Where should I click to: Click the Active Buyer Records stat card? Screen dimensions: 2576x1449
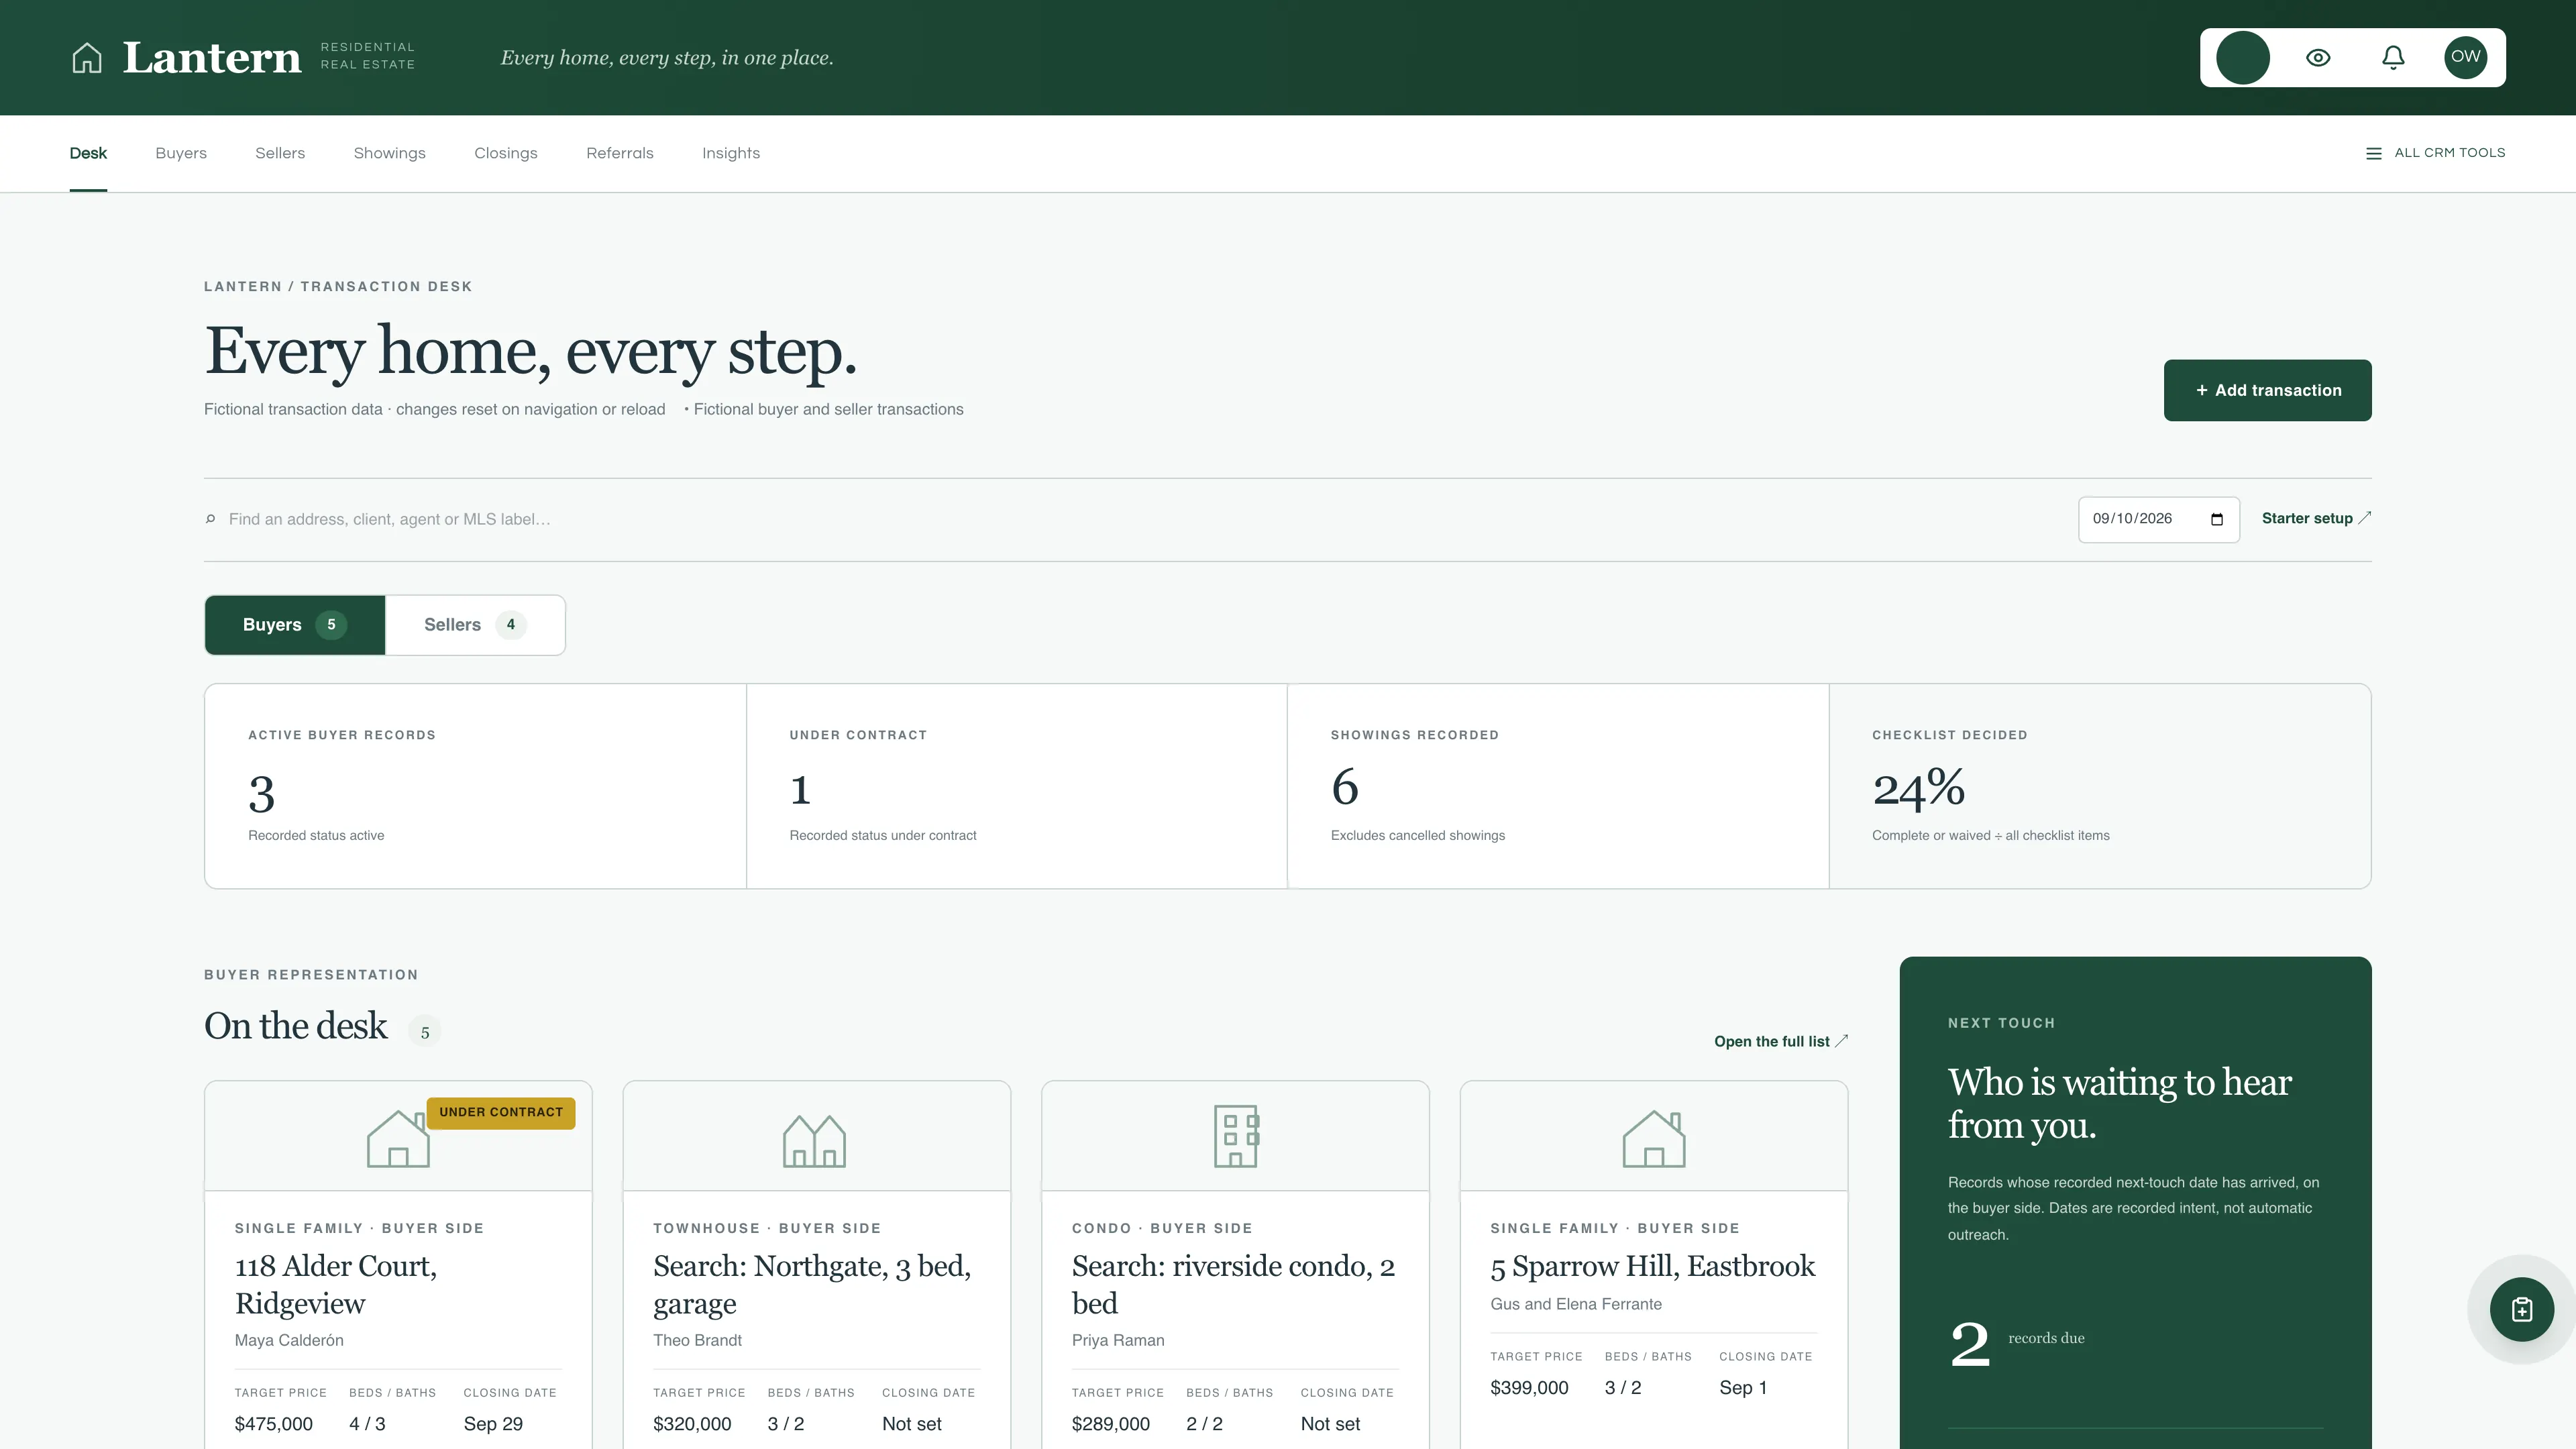pyautogui.click(x=475, y=786)
